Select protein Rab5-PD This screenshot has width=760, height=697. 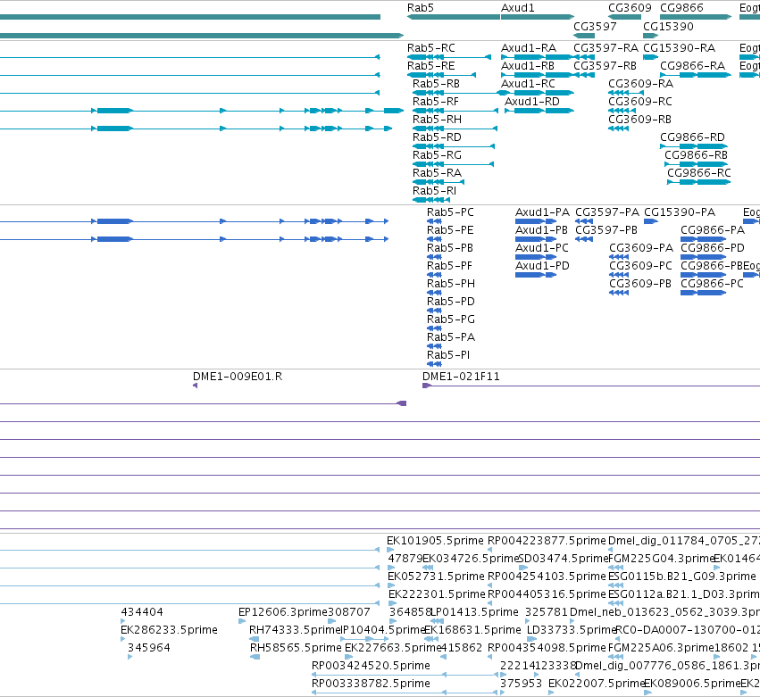point(451,303)
